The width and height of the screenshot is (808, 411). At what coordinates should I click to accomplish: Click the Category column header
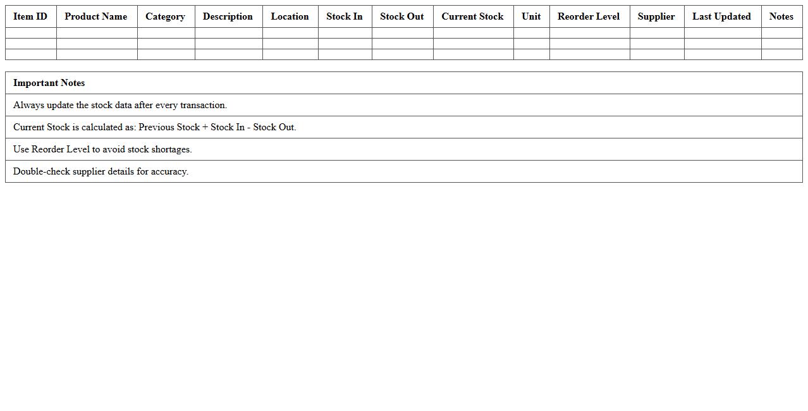[x=165, y=16]
